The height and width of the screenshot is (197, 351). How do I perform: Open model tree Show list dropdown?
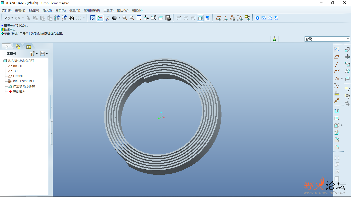[44, 54]
